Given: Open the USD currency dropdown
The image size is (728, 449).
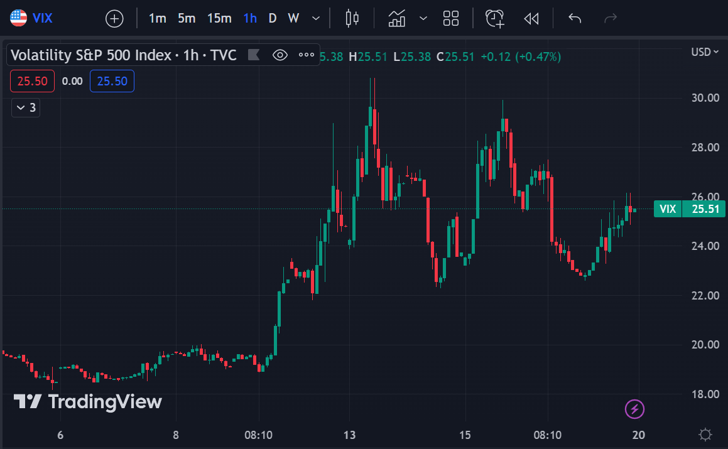Looking at the screenshot, I should click(x=705, y=52).
